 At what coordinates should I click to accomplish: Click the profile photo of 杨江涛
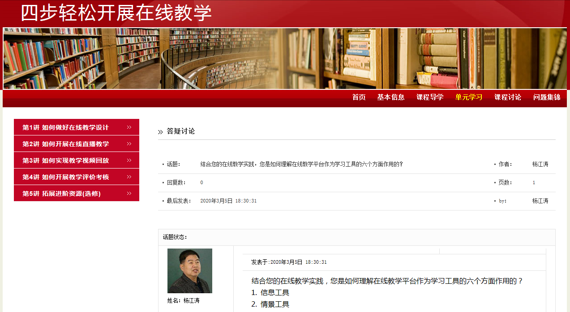[189, 271]
